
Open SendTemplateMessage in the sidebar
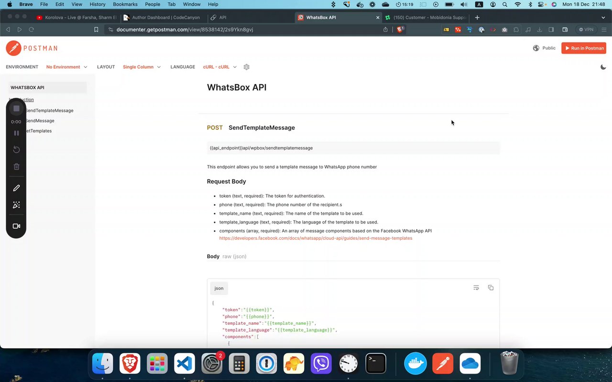click(x=49, y=110)
